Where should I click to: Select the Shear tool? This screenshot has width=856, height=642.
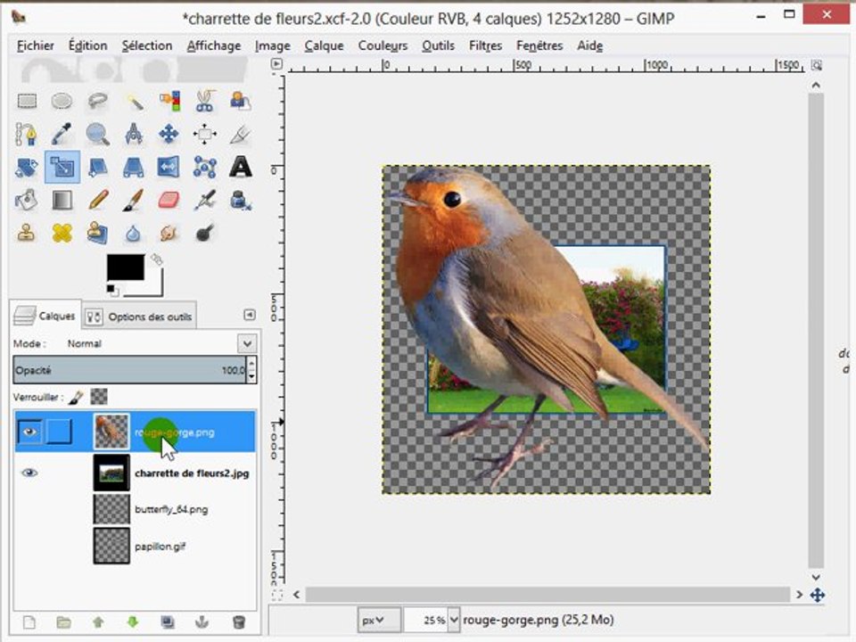(x=98, y=167)
